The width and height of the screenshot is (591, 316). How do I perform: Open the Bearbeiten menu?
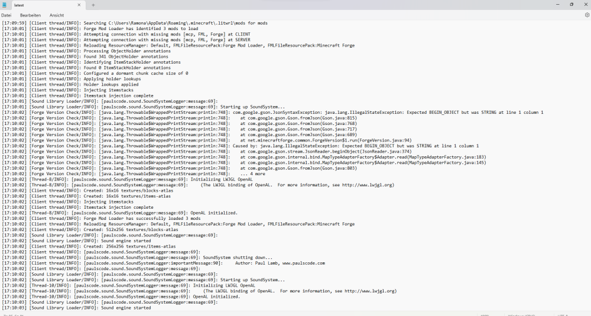pyautogui.click(x=31, y=15)
